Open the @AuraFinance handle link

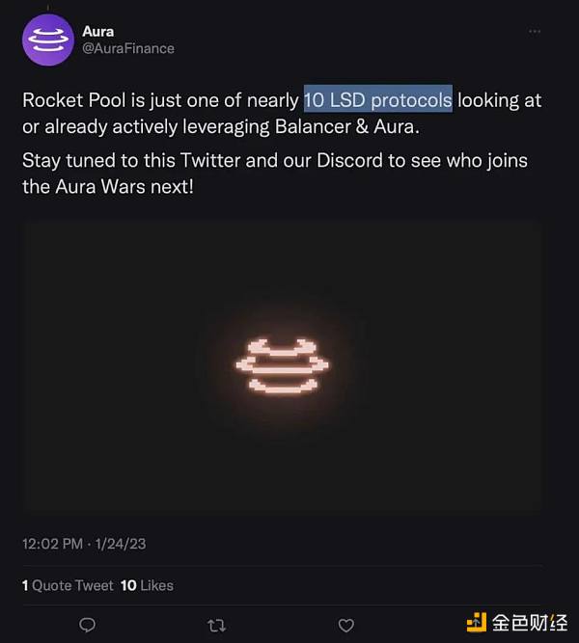128,48
